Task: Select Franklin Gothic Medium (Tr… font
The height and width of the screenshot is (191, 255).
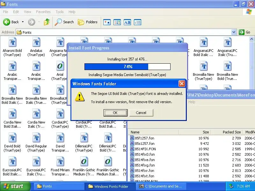Action: 84,166
